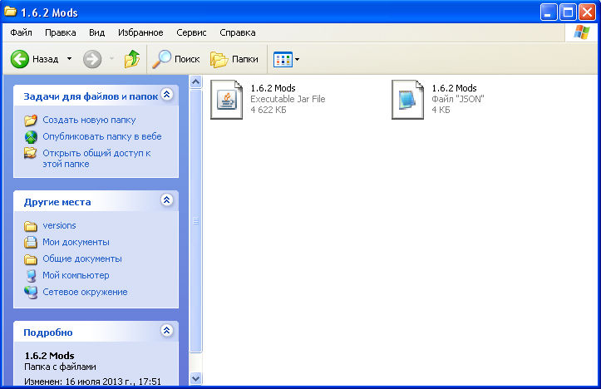Select the 1.6.2 Mods JSON file icon
This screenshot has width=601, height=389.
(408, 100)
